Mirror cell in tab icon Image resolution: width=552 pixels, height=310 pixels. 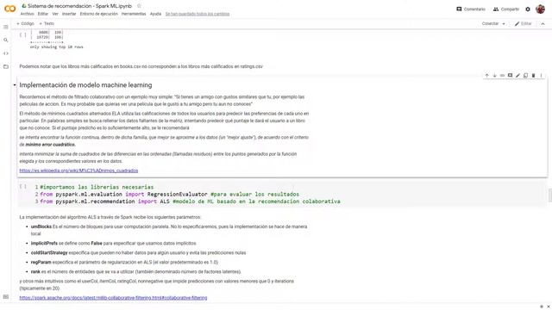[x=525, y=76]
